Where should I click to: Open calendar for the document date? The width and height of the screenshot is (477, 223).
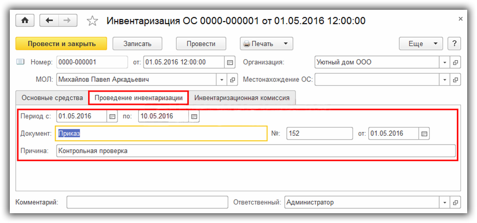230,62
